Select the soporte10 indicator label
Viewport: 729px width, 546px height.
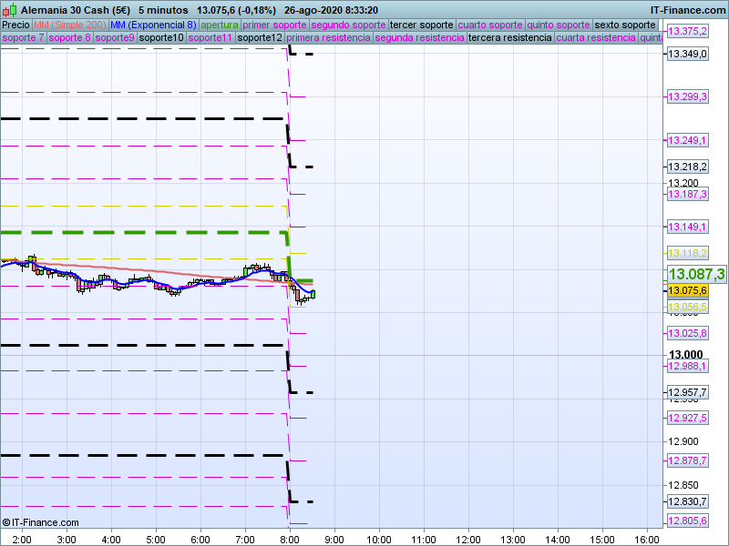(161, 38)
